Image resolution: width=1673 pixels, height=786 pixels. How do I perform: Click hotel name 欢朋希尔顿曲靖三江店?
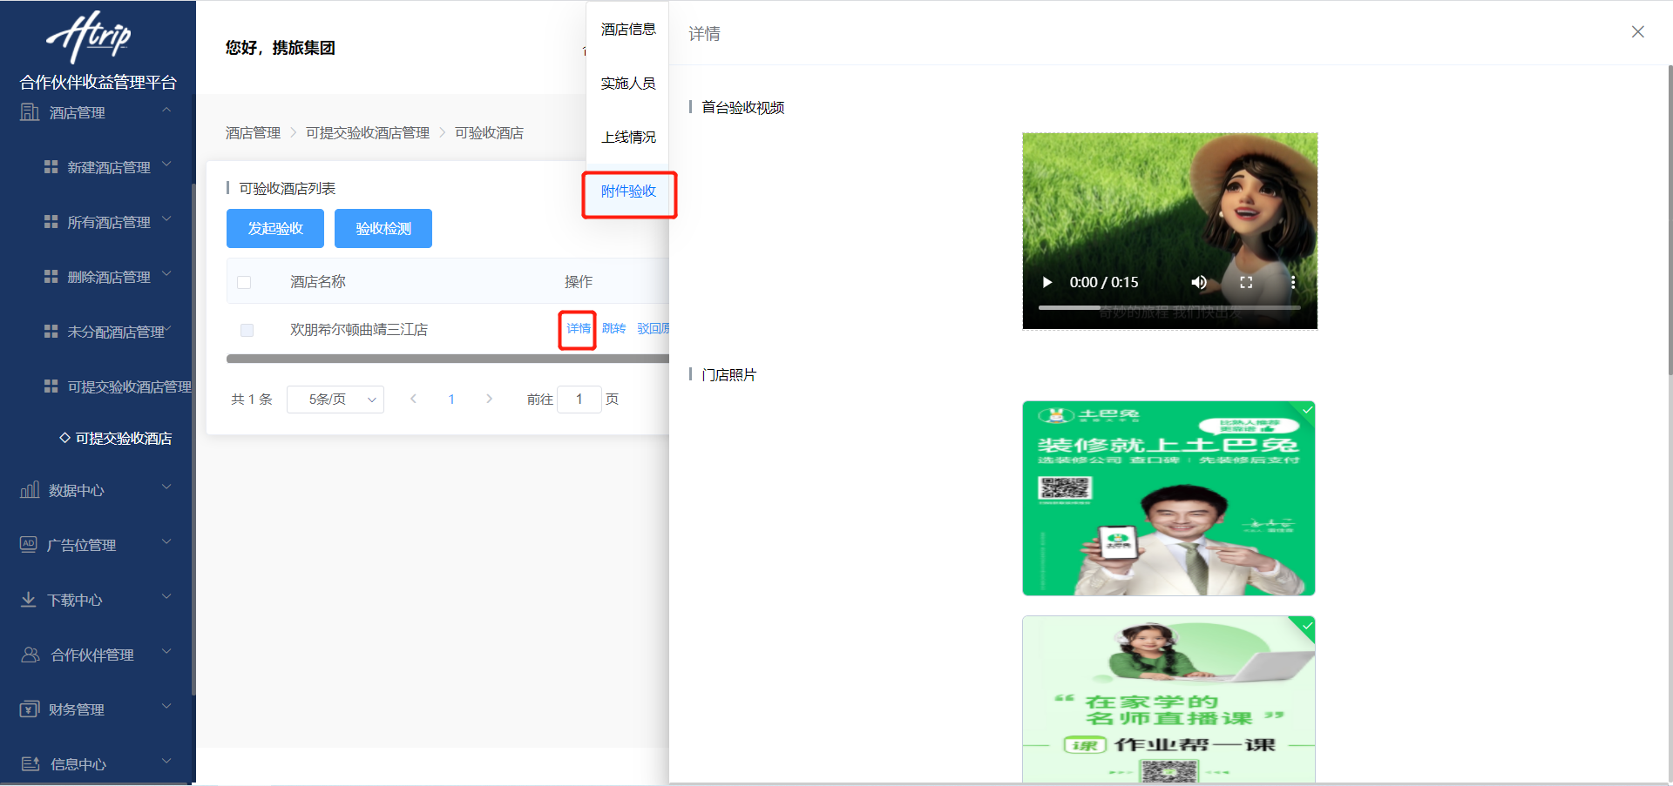(359, 330)
